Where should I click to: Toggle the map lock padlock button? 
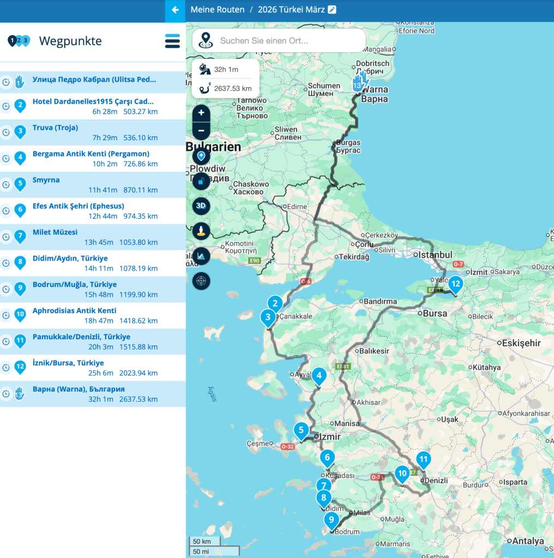point(201,181)
